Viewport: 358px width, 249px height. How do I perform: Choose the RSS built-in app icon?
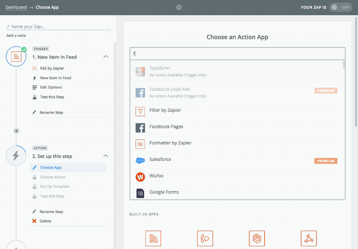153,239
